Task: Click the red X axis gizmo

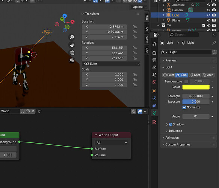Action: click(x=72, y=22)
